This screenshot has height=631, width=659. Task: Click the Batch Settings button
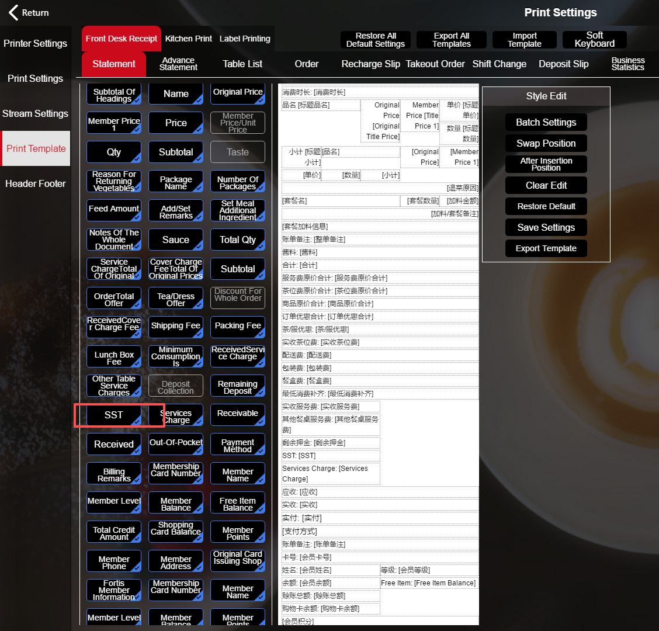click(x=546, y=122)
